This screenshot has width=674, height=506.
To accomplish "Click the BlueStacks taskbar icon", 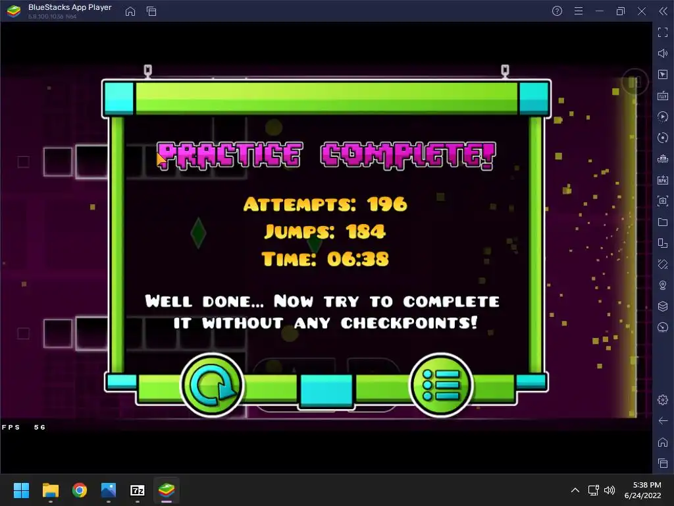I will (167, 490).
